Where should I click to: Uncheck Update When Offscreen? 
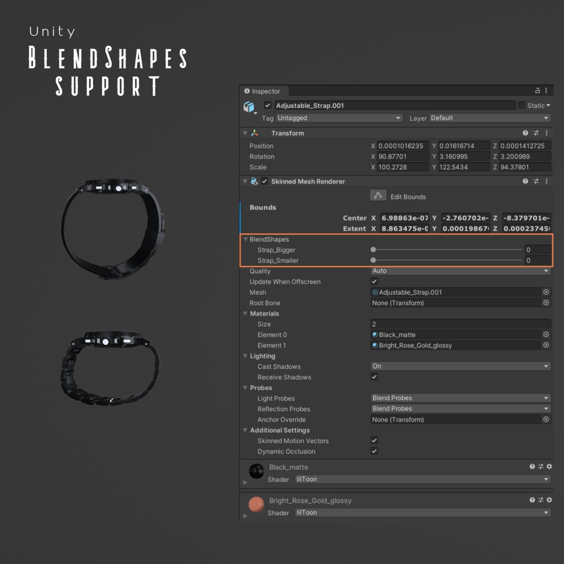(x=375, y=281)
